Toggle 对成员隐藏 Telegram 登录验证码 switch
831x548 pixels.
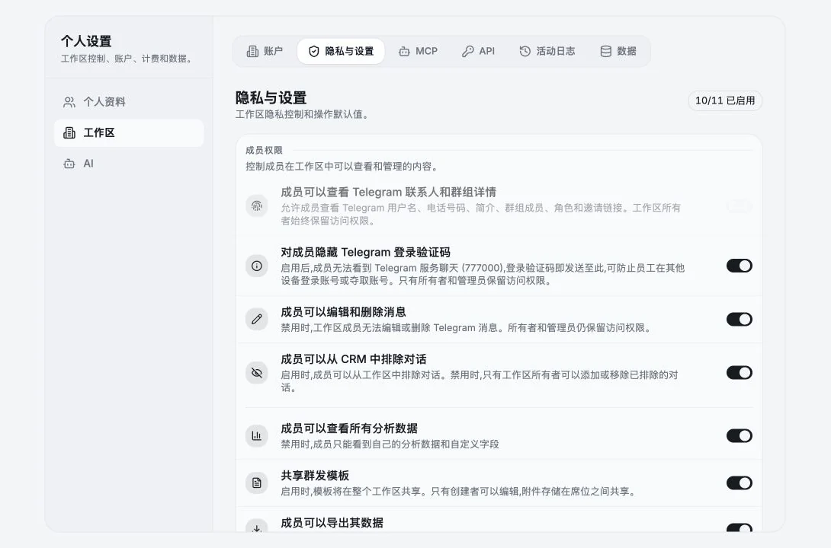(x=740, y=266)
